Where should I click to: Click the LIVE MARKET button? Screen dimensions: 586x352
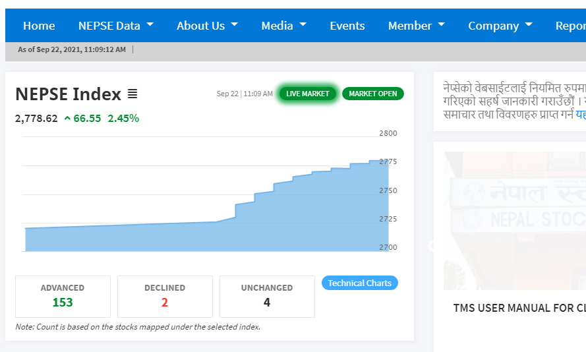point(308,94)
